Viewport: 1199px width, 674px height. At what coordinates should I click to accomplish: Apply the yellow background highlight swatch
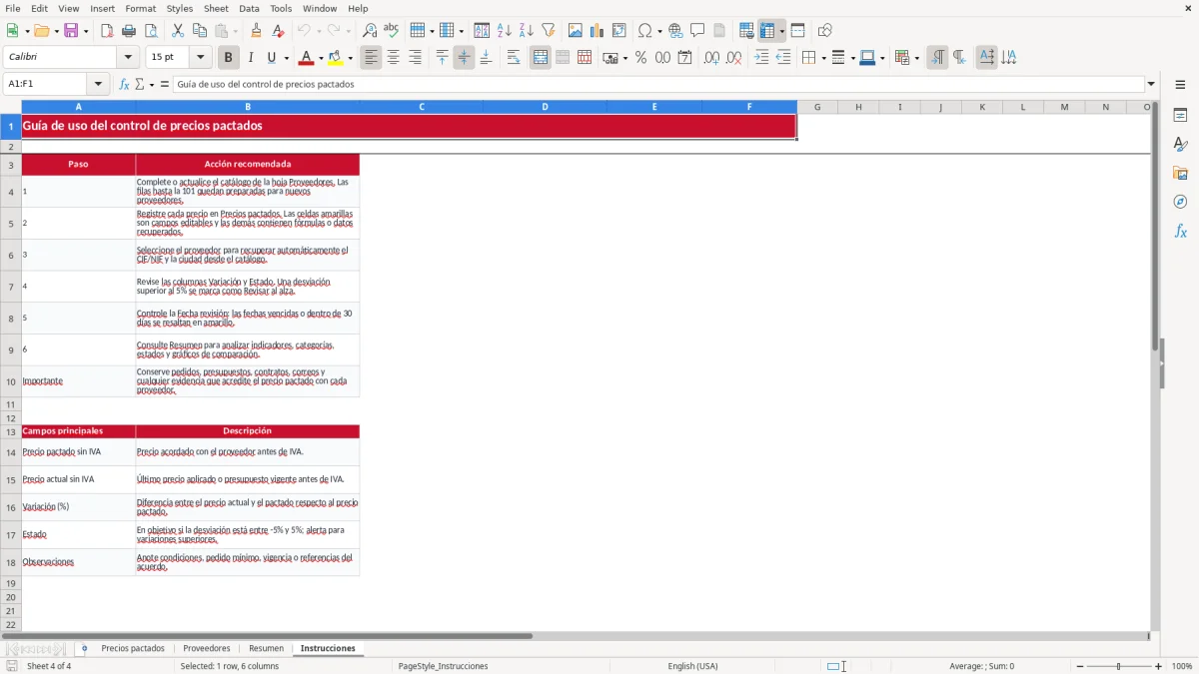(336, 58)
